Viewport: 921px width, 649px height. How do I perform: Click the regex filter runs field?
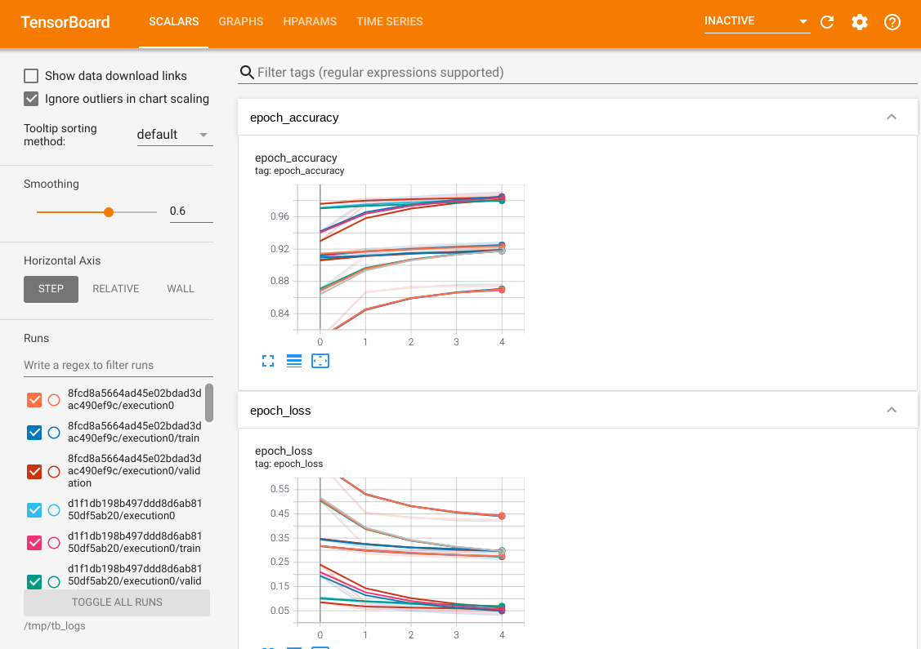pyautogui.click(x=118, y=365)
